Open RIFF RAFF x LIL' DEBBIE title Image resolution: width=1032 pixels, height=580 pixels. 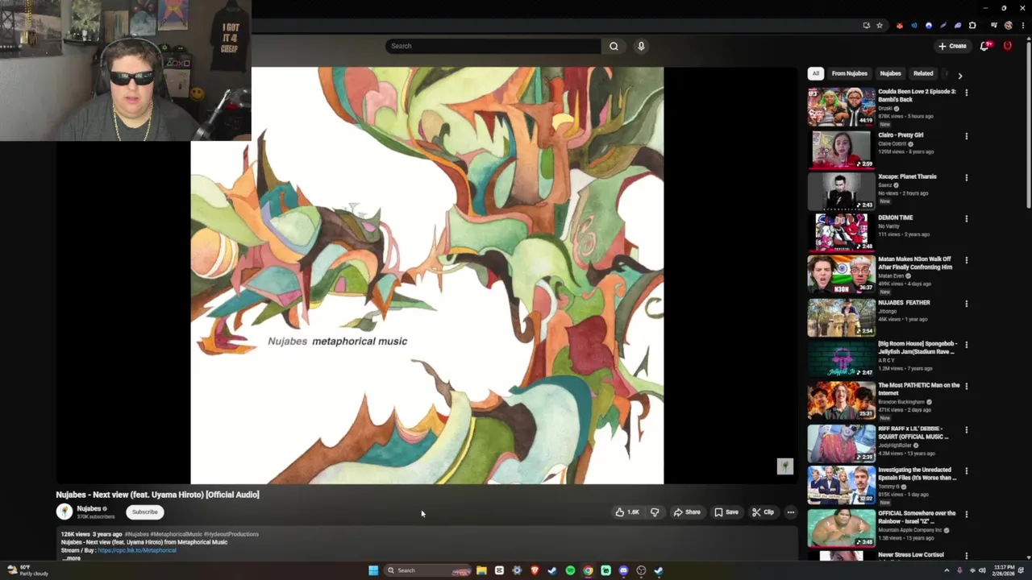pyautogui.click(x=913, y=433)
